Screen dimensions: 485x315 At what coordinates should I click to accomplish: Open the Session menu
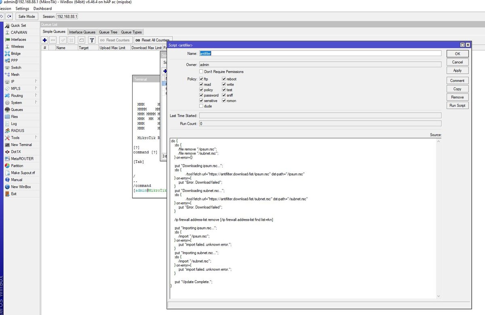click(5, 8)
